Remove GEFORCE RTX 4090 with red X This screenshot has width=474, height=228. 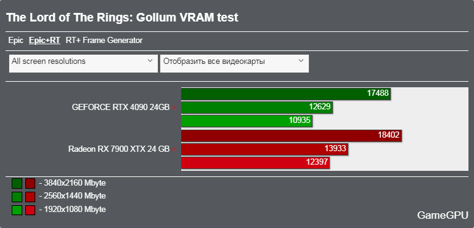[x=174, y=108]
